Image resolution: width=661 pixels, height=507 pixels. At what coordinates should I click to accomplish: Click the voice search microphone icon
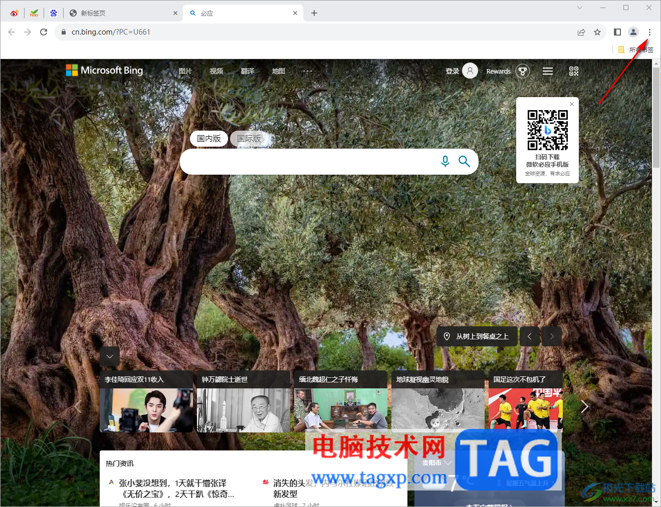click(445, 161)
